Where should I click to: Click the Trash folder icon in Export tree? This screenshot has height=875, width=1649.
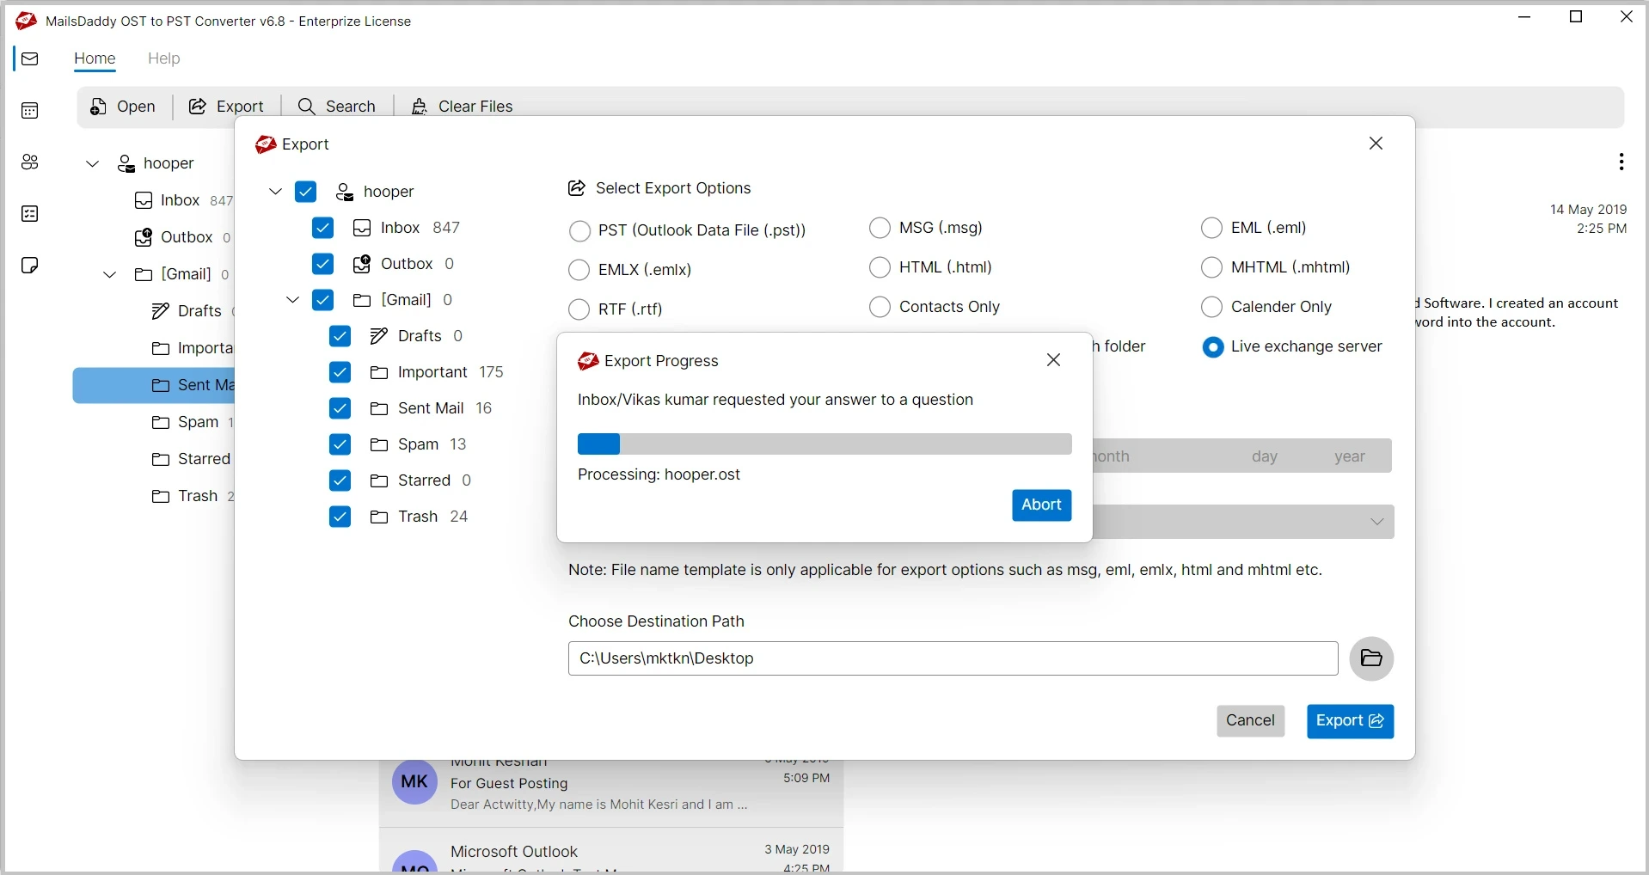tap(379, 517)
